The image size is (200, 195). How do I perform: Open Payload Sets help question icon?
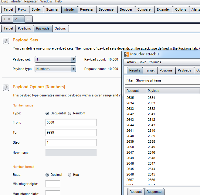6,41
